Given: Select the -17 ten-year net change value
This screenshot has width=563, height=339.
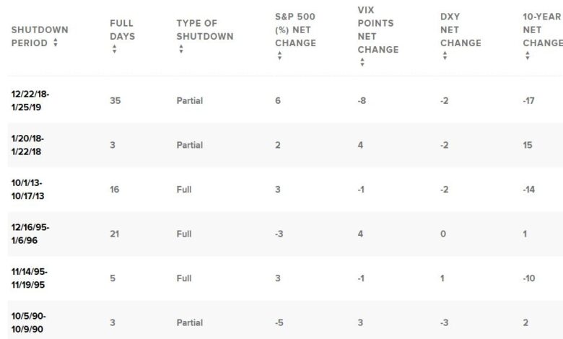Looking at the screenshot, I should [528, 101].
